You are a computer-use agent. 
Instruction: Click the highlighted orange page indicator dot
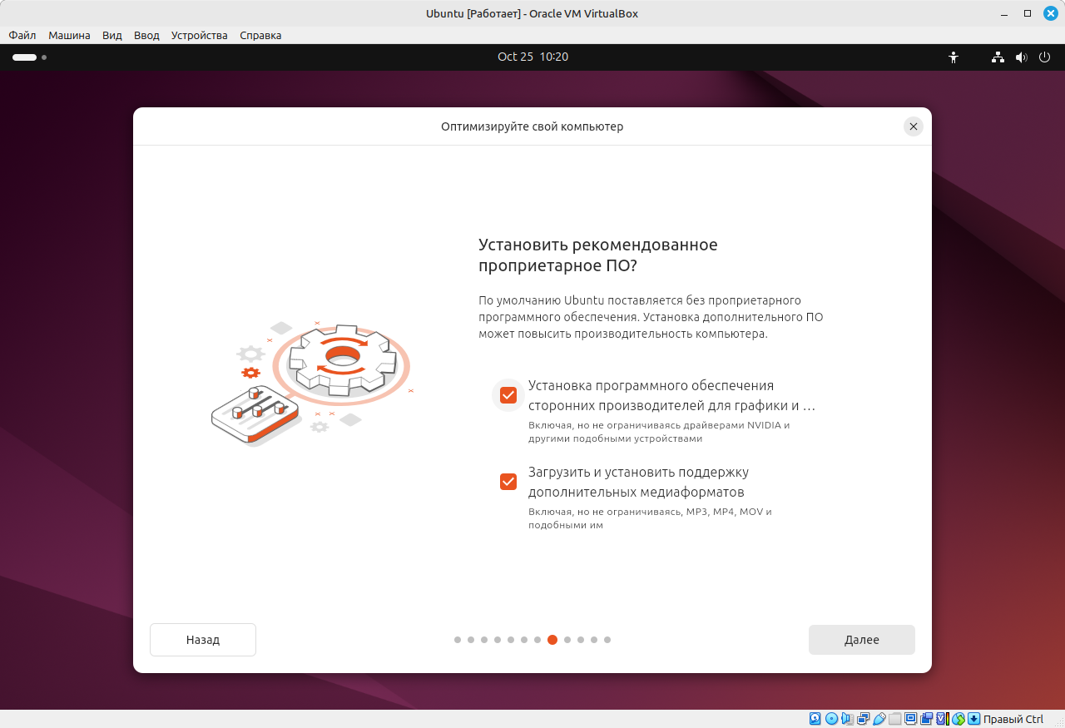click(552, 640)
